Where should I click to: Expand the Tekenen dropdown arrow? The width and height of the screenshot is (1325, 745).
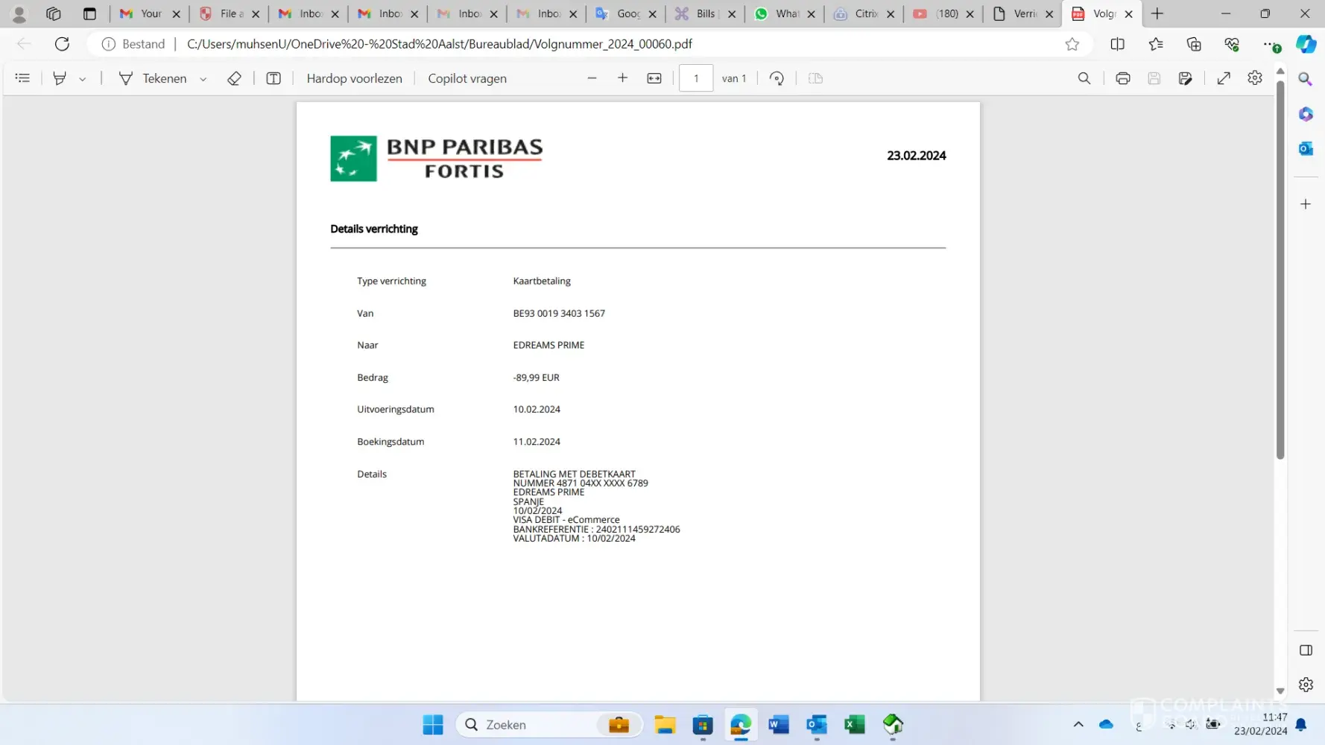[x=203, y=79]
